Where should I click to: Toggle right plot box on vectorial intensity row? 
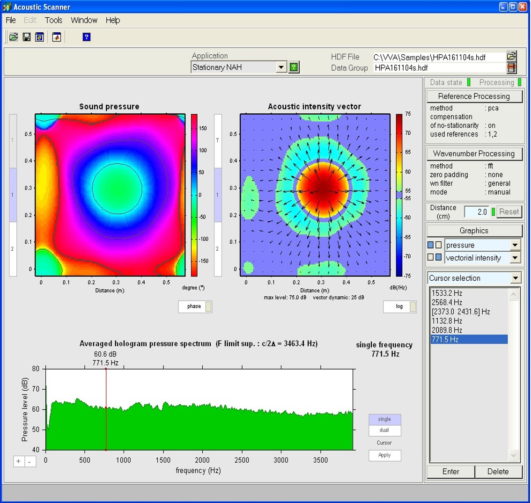click(439, 257)
